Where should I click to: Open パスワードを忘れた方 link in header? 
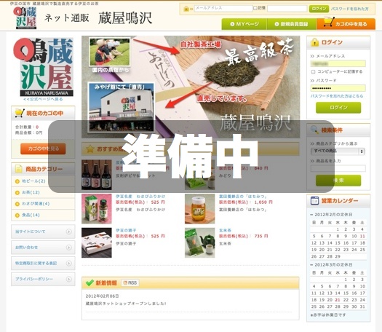point(349,9)
